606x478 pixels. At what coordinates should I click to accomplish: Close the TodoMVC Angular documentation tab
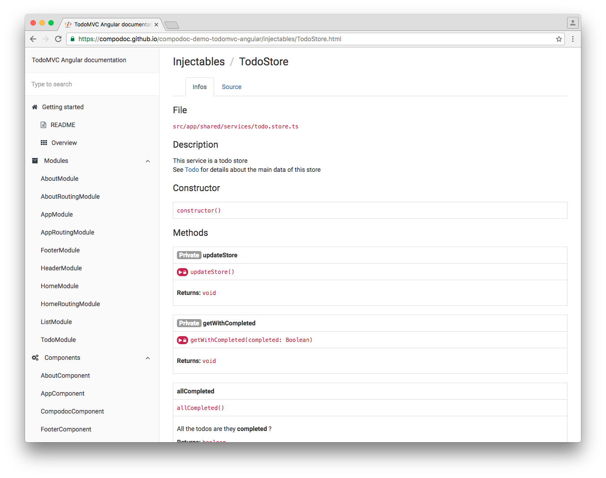156,25
